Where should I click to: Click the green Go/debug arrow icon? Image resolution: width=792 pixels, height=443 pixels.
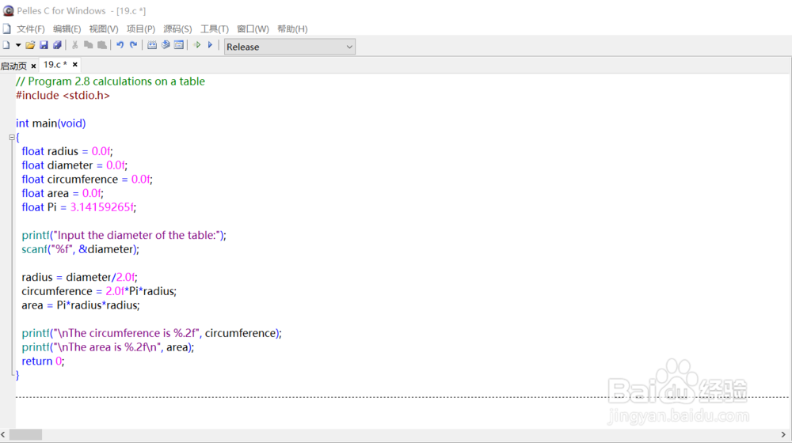[197, 45]
